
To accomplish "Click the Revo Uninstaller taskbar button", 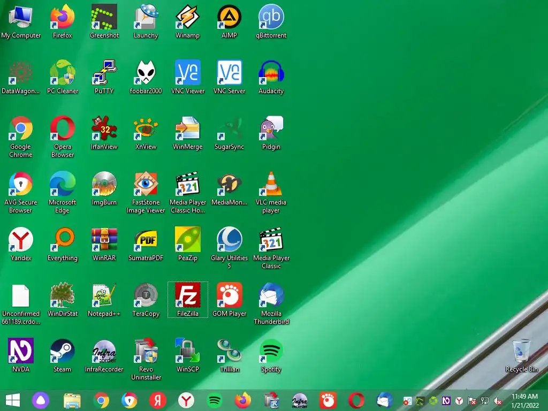I will [x=271, y=400].
